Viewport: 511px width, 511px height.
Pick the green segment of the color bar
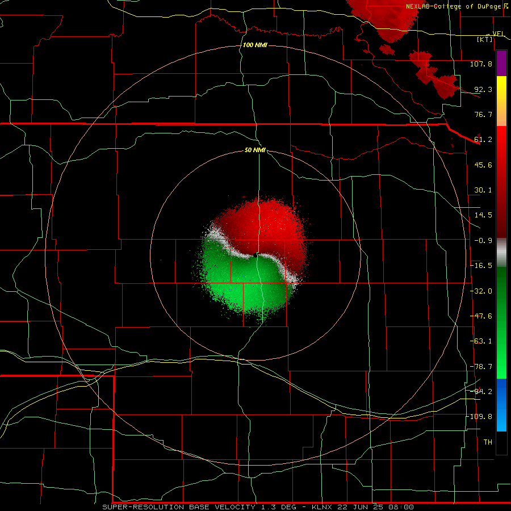[x=501, y=322]
